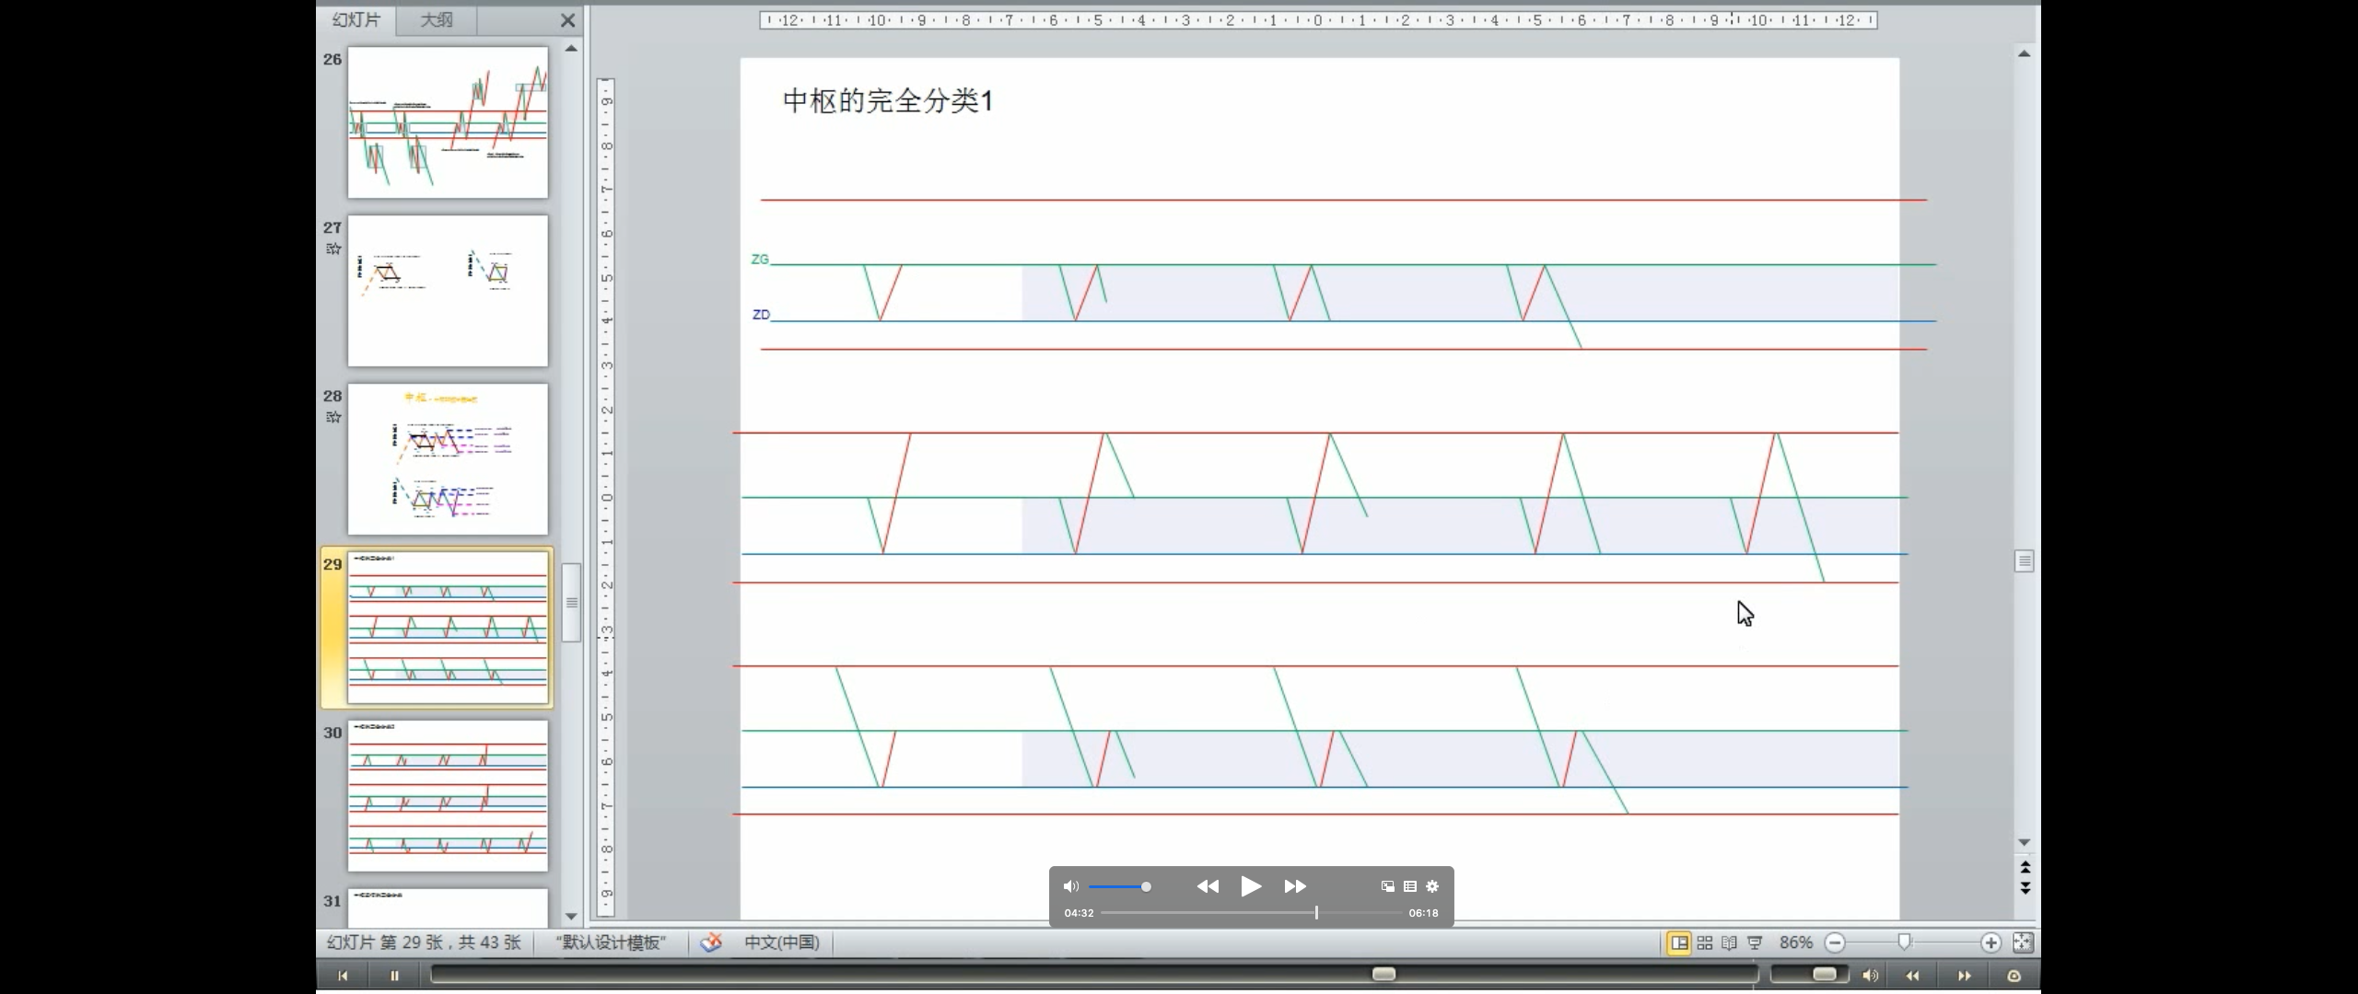This screenshot has width=2358, height=994.
Task: Click the thumbnail pane scrollbar handle
Action: click(x=571, y=603)
